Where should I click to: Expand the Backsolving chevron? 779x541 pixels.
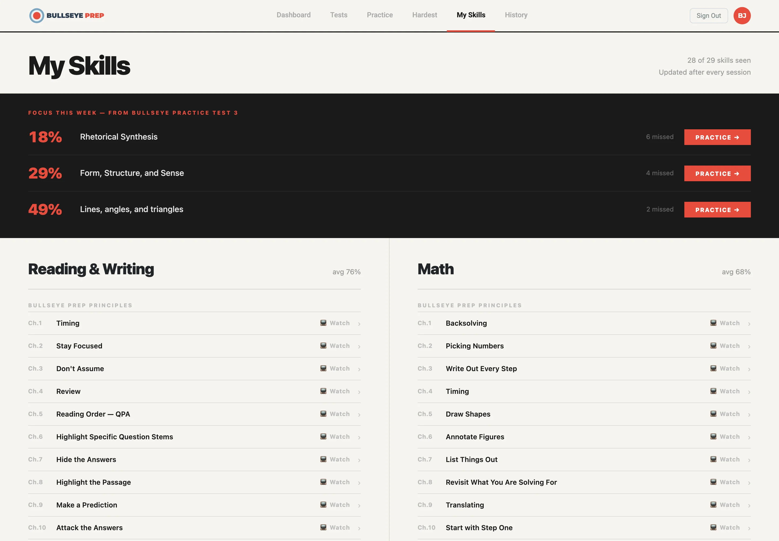(x=749, y=324)
